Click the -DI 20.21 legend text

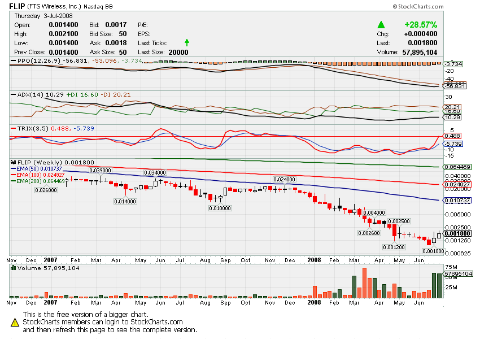[x=115, y=94]
